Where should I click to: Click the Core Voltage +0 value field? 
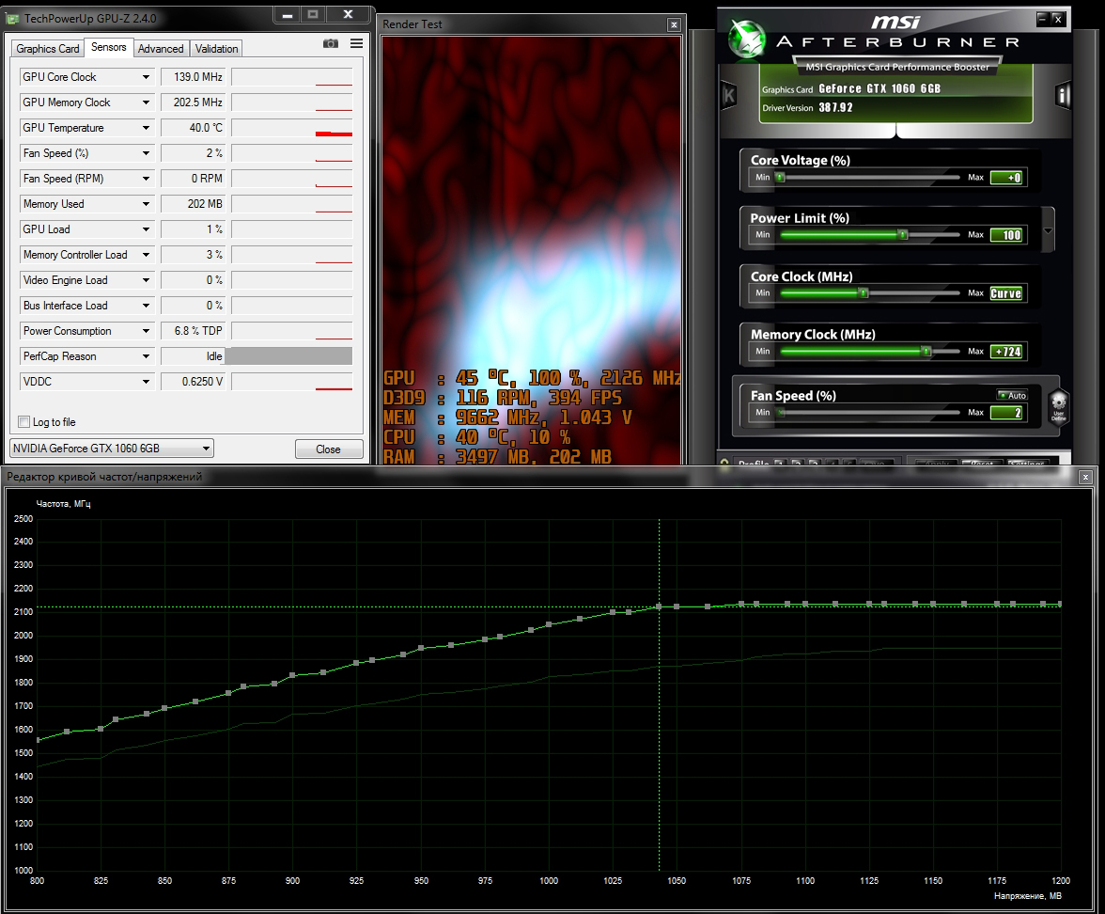pyautogui.click(x=1005, y=178)
